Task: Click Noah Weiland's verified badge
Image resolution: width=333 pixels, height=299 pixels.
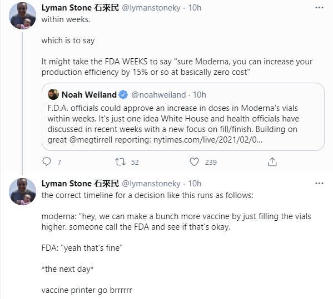Action: click(x=123, y=95)
